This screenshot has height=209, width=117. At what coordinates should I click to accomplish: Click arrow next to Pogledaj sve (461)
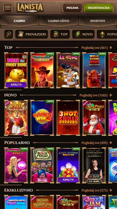(111, 48)
